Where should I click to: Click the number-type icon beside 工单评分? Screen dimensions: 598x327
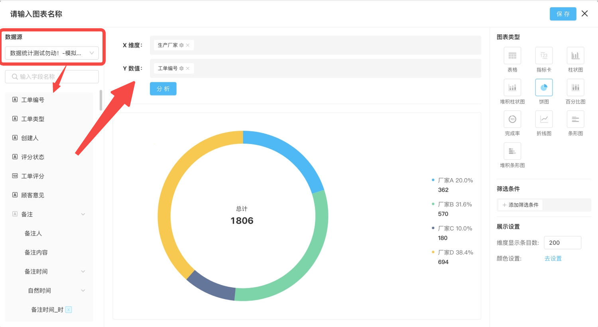click(15, 176)
